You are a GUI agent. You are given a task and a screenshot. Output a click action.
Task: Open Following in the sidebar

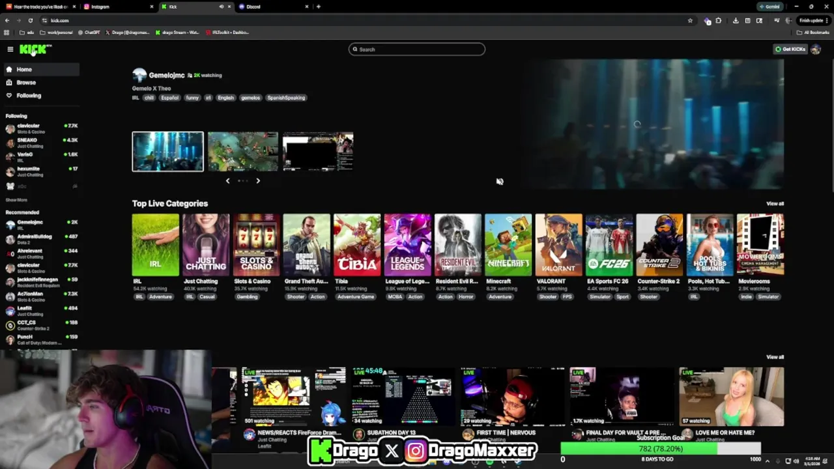[40, 96]
